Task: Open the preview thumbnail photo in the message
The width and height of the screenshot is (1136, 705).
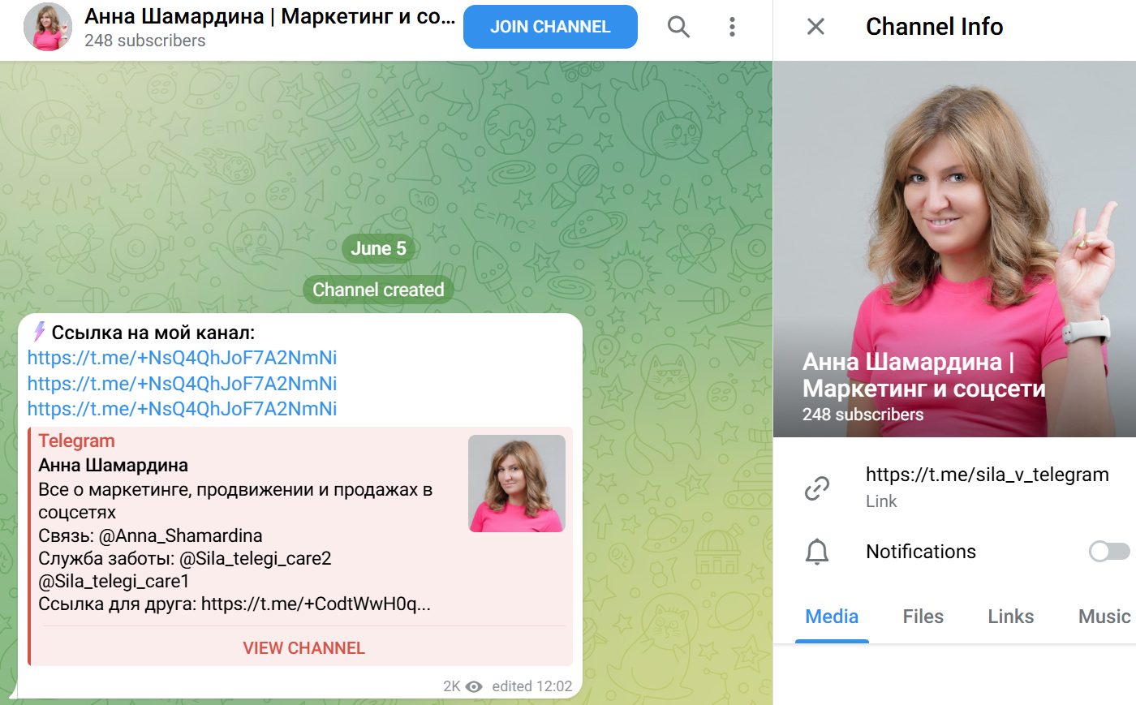Action: pos(517,484)
